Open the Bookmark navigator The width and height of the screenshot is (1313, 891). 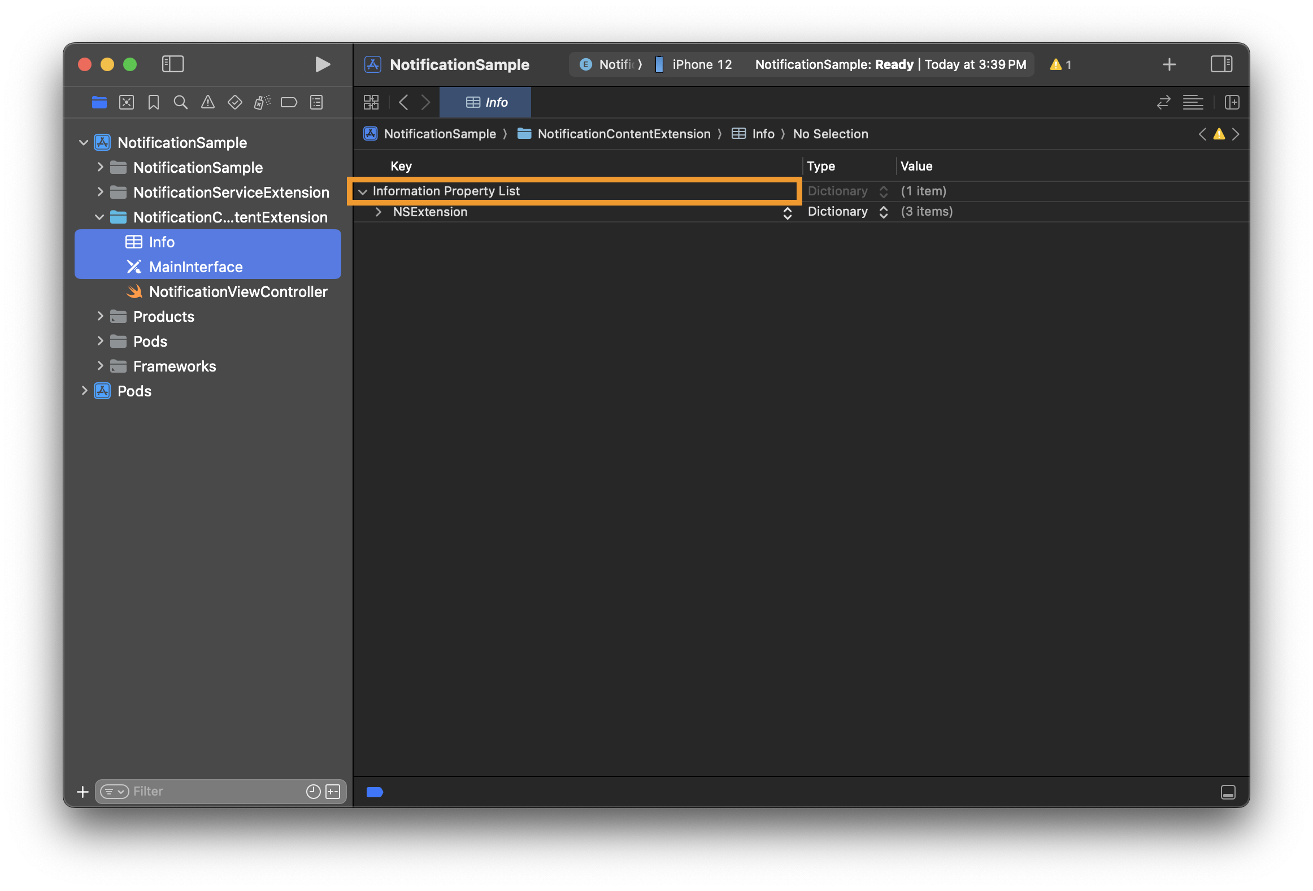point(154,102)
